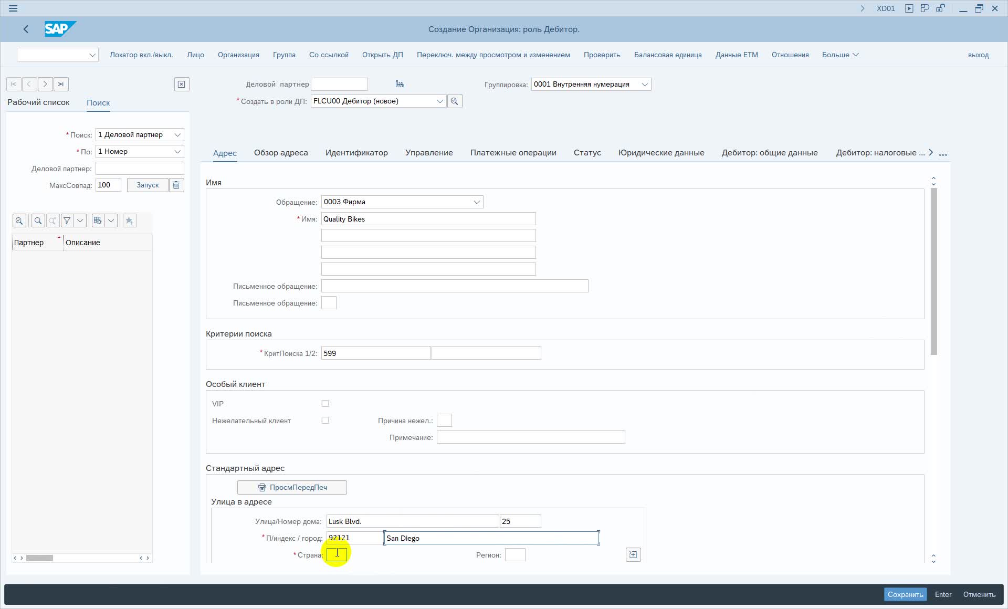Click the icon beside Деловой партнер field

click(400, 84)
